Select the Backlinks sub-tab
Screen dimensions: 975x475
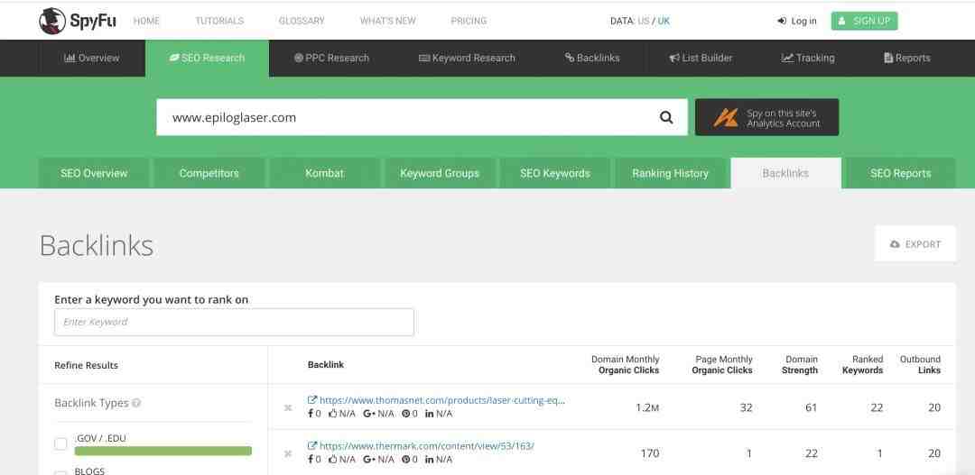click(x=786, y=173)
